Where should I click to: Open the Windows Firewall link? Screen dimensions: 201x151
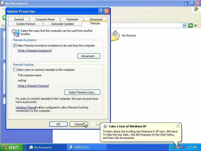coord(26,107)
